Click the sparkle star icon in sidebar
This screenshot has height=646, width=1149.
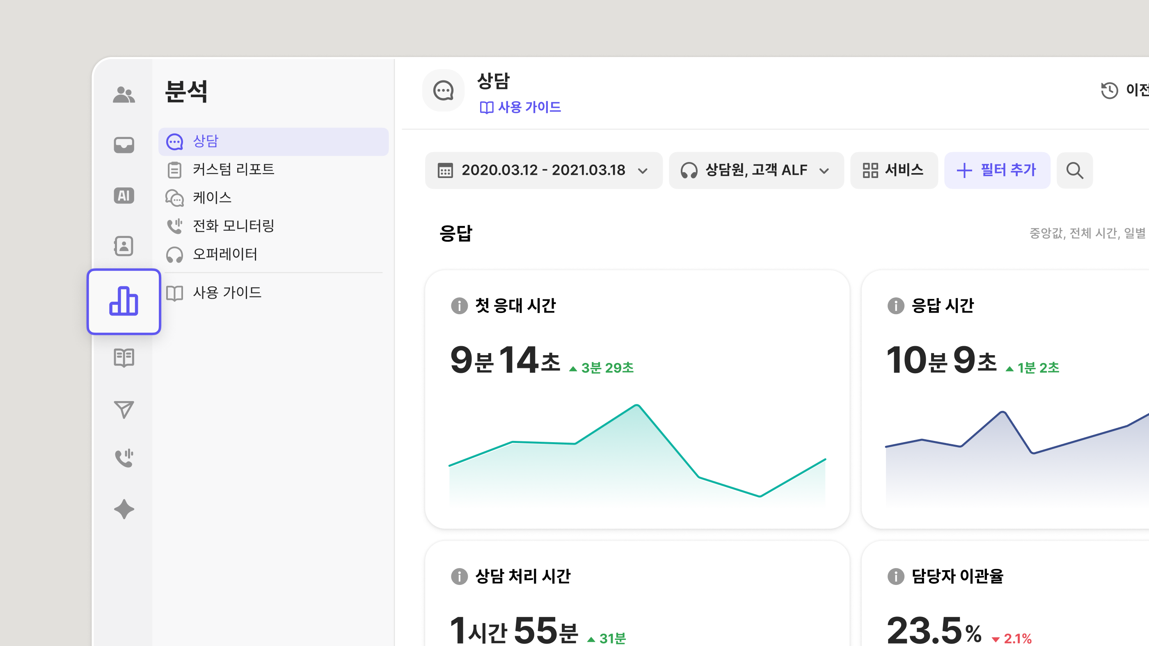point(124,509)
